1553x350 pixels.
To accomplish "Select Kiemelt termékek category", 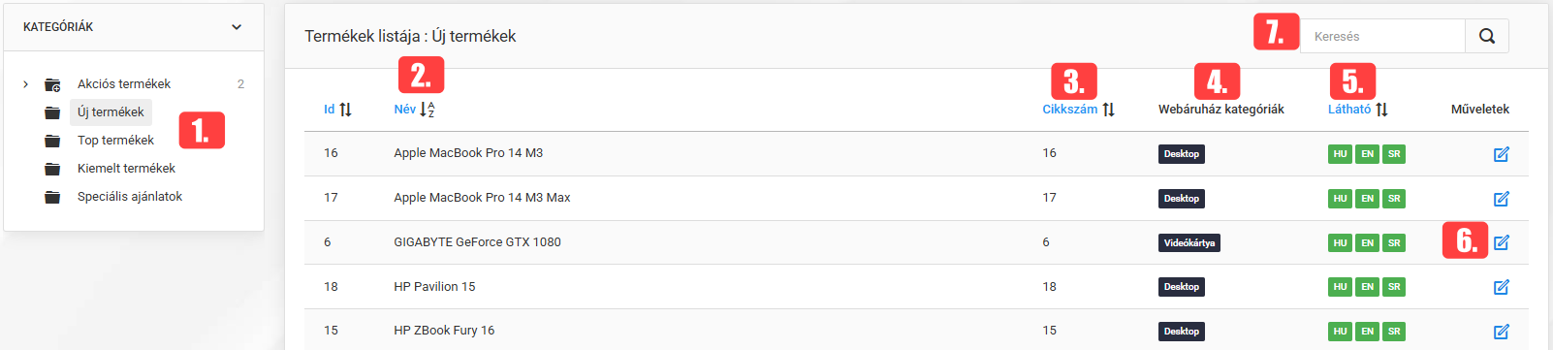I will [126, 169].
